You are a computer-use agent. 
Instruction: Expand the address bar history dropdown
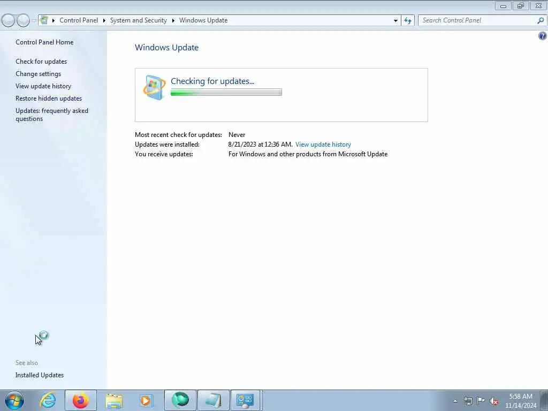(x=395, y=21)
